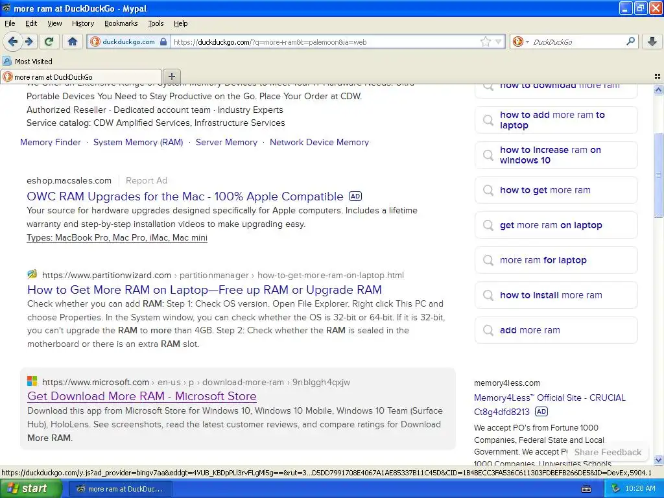
Task: Open the System Memory (RAM) link
Action: tap(138, 142)
